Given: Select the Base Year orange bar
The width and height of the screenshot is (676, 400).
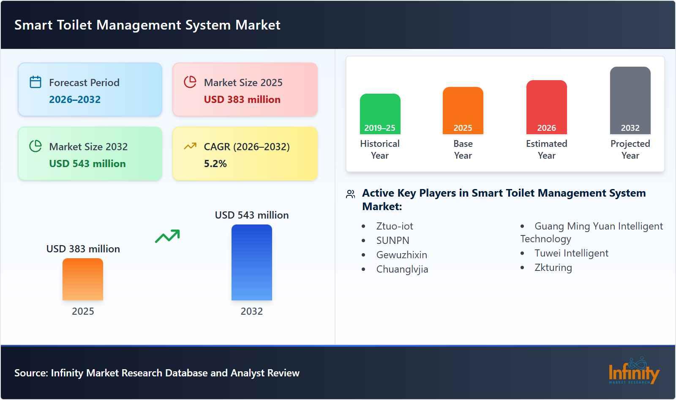Looking at the screenshot, I should [463, 110].
